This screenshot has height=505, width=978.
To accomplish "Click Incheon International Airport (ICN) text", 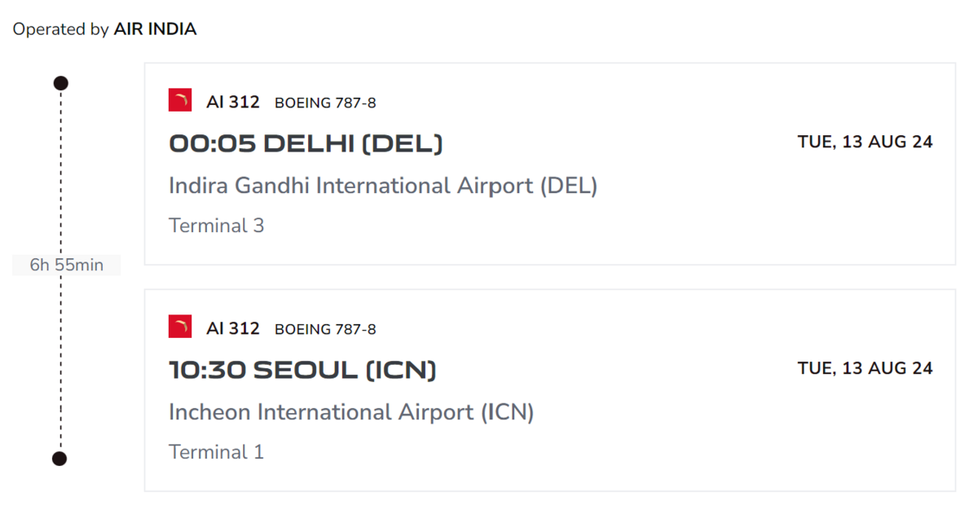I will click(351, 412).
